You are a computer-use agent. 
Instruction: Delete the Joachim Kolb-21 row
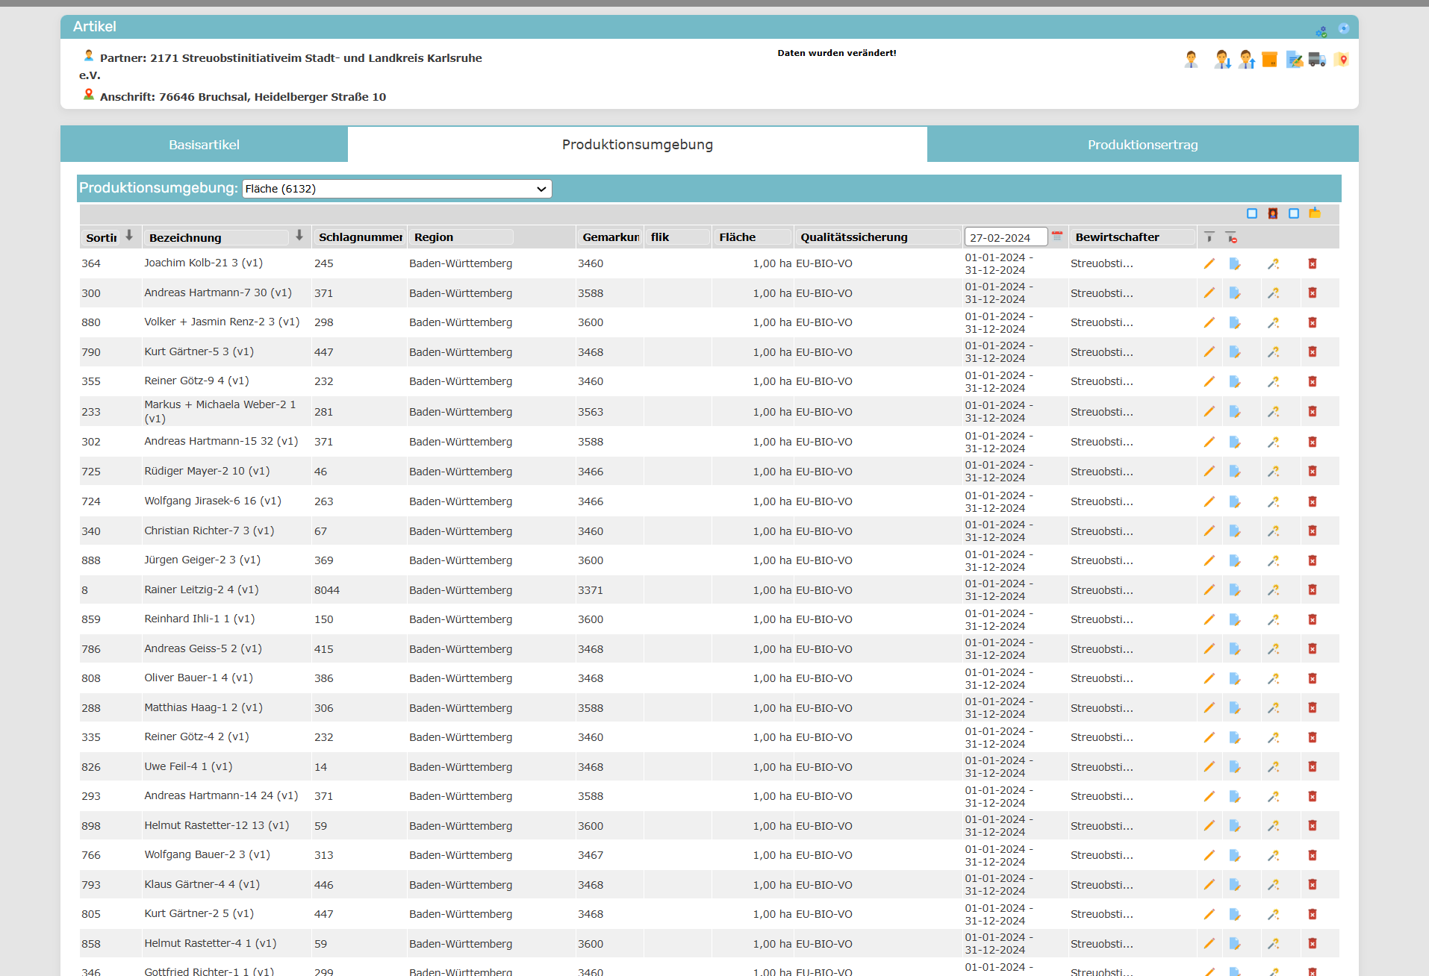pyautogui.click(x=1313, y=263)
